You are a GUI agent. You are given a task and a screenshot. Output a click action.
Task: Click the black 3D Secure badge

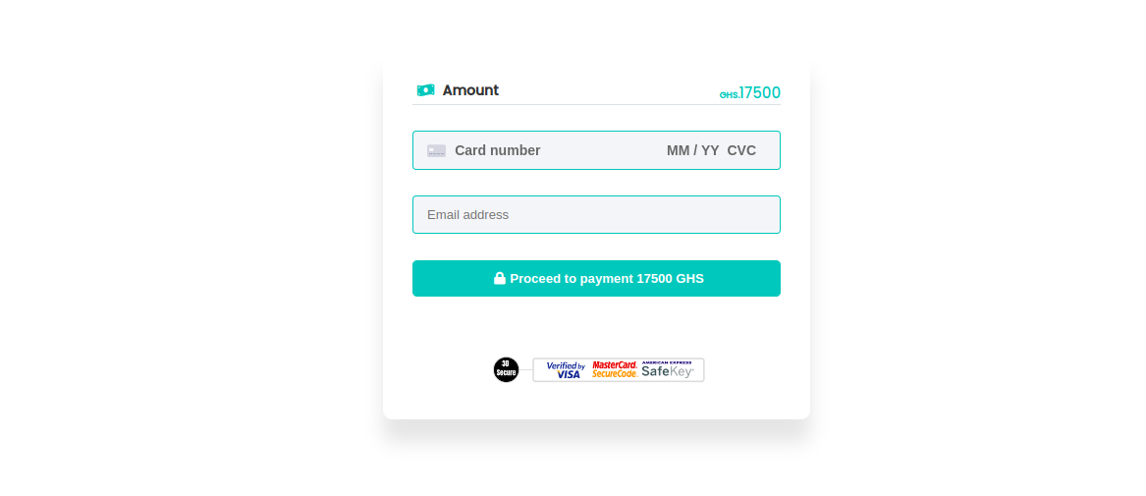click(x=506, y=370)
